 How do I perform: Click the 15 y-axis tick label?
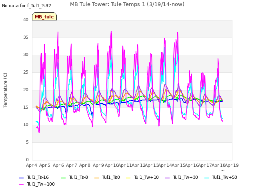(26, 107)
